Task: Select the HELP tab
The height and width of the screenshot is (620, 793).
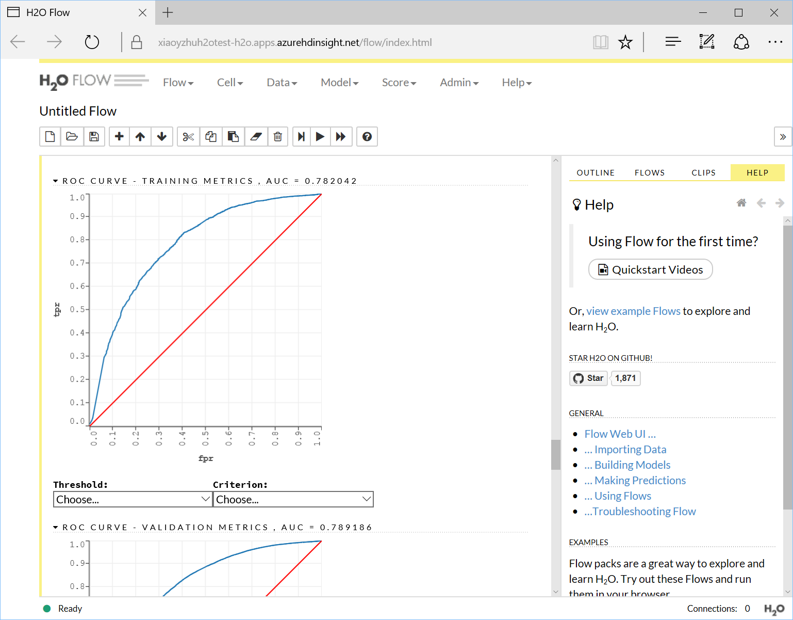Action: 757,172
